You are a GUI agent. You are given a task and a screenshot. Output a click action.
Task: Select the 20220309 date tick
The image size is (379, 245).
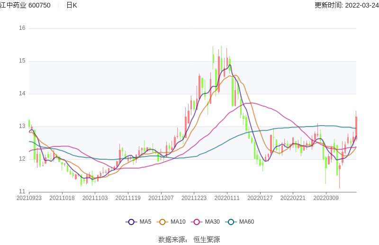coord(326,198)
